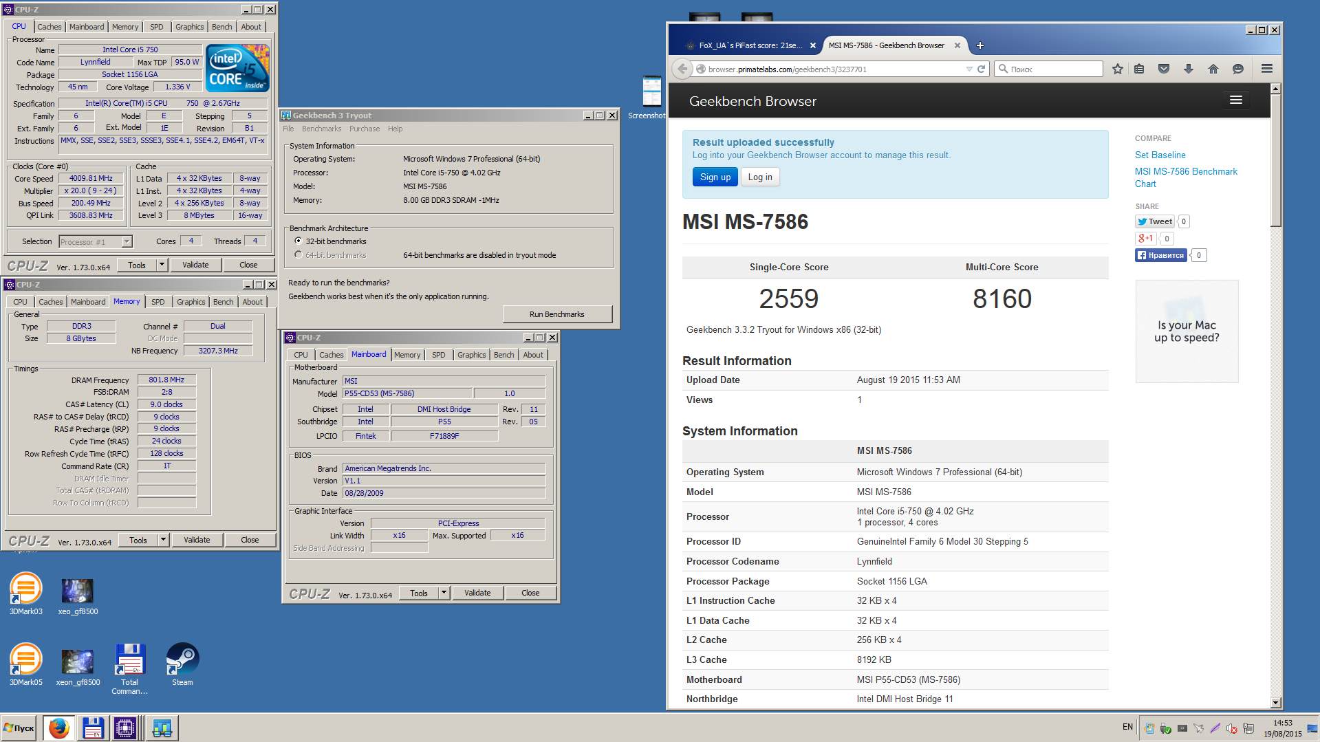Screen dimensions: 1320x742
Task: Open the Start (Пуск) menu
Action: (x=19, y=728)
